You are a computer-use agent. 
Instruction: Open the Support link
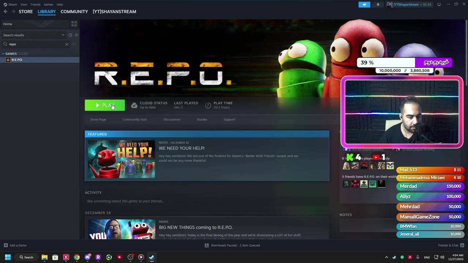pyautogui.click(x=229, y=119)
